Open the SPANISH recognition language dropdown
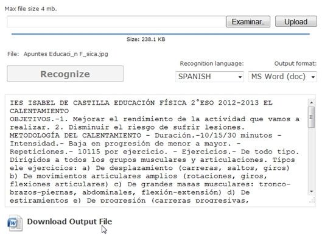322x238 pixels. [x=209, y=77]
